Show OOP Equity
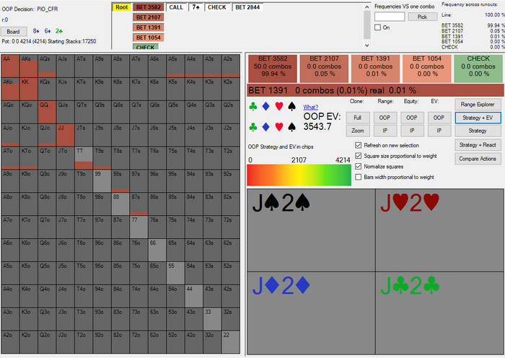This screenshot has height=358, width=505. pyautogui.click(x=412, y=118)
